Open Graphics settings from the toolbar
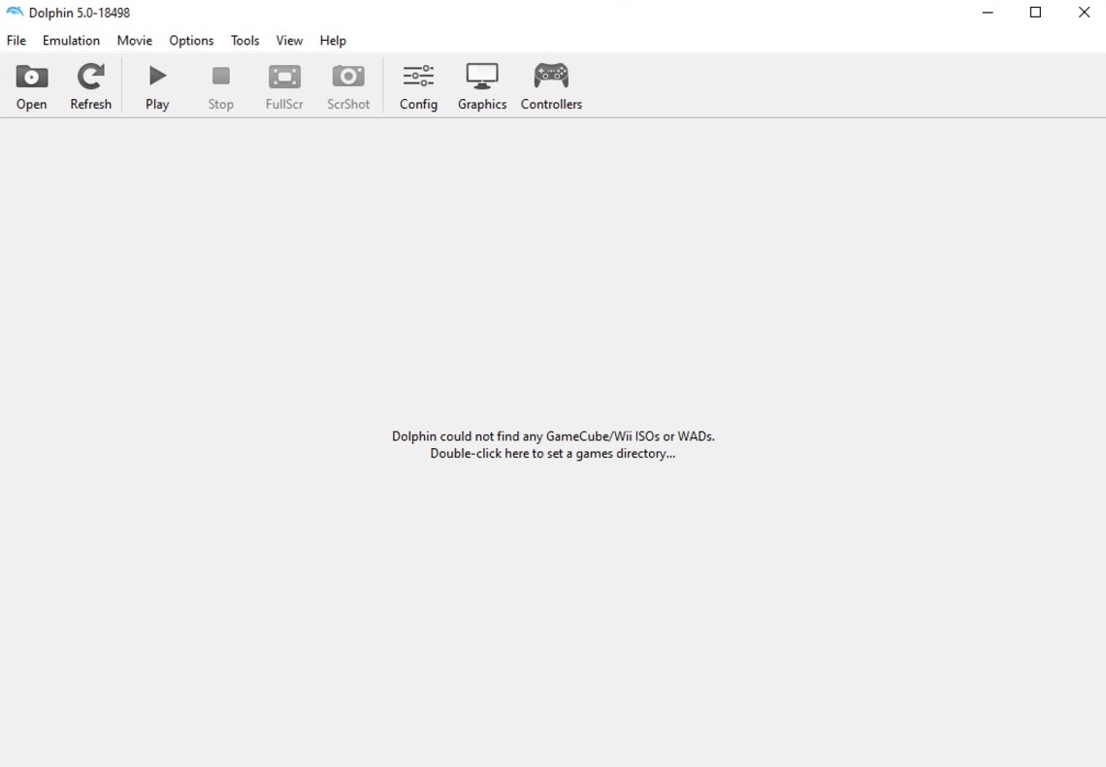The height and width of the screenshot is (767, 1106). click(x=482, y=78)
